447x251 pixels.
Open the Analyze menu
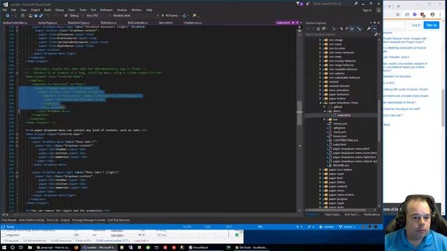(x=122, y=10)
